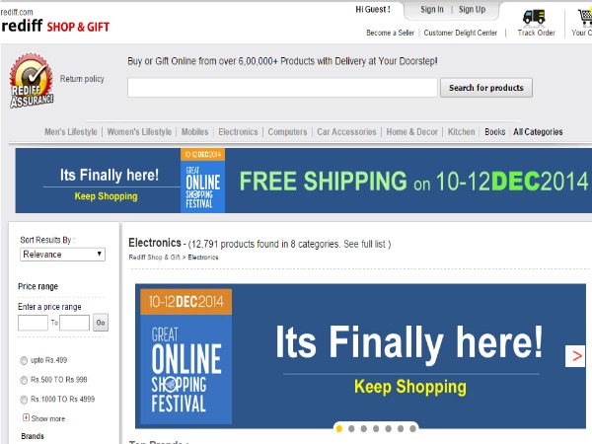
Task: Click the Rediff Assurance badge
Action: pyautogui.click(x=32, y=81)
